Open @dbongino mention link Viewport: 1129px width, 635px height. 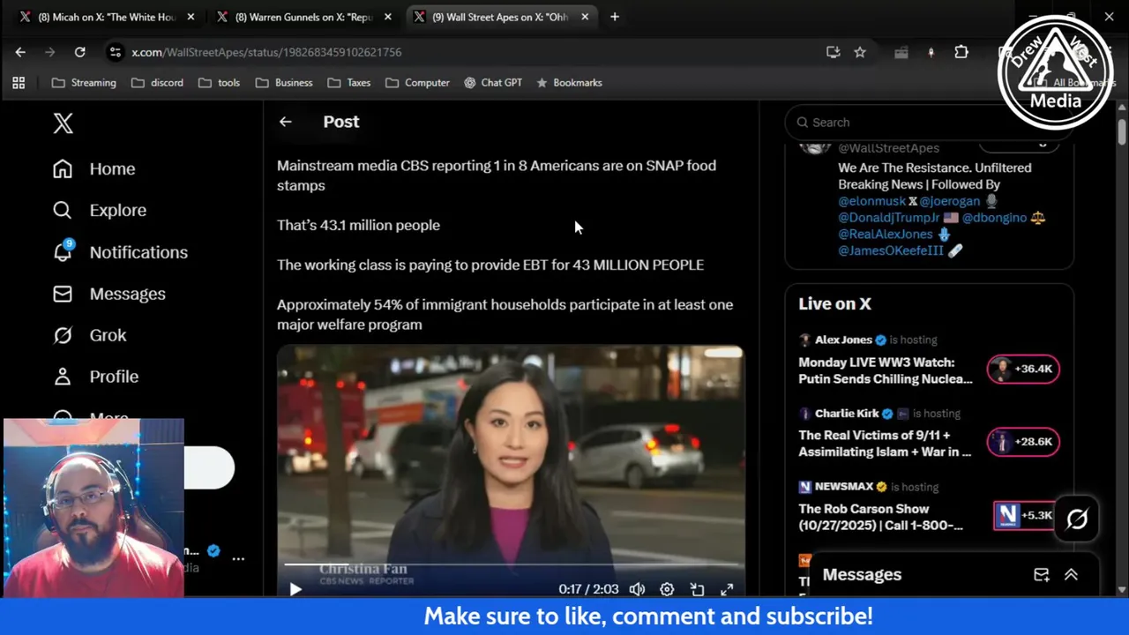[x=994, y=218]
